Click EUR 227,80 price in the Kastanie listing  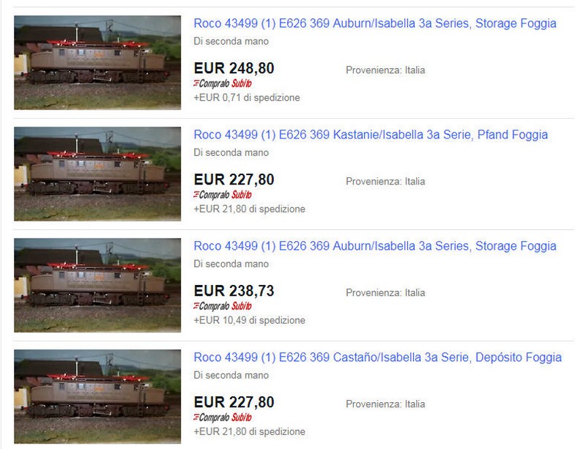[x=234, y=180]
